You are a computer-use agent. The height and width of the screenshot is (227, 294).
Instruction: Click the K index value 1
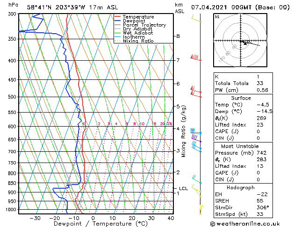click(x=258, y=77)
